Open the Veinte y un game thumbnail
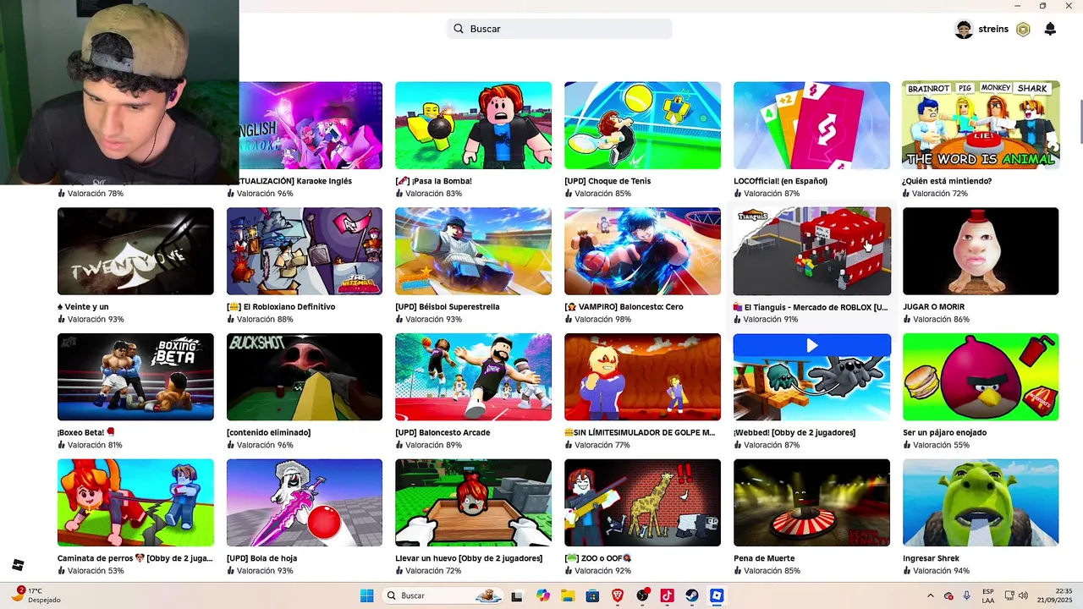 click(x=135, y=251)
